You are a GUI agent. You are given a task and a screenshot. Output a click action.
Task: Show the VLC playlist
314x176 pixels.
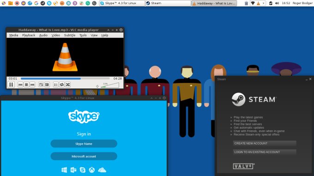[56, 85]
